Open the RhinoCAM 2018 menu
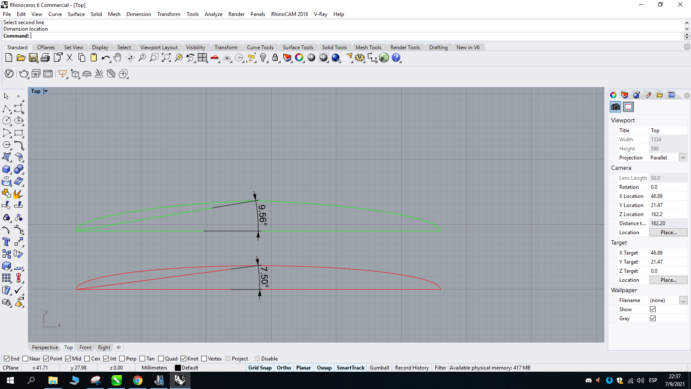691x389 pixels. pos(289,14)
